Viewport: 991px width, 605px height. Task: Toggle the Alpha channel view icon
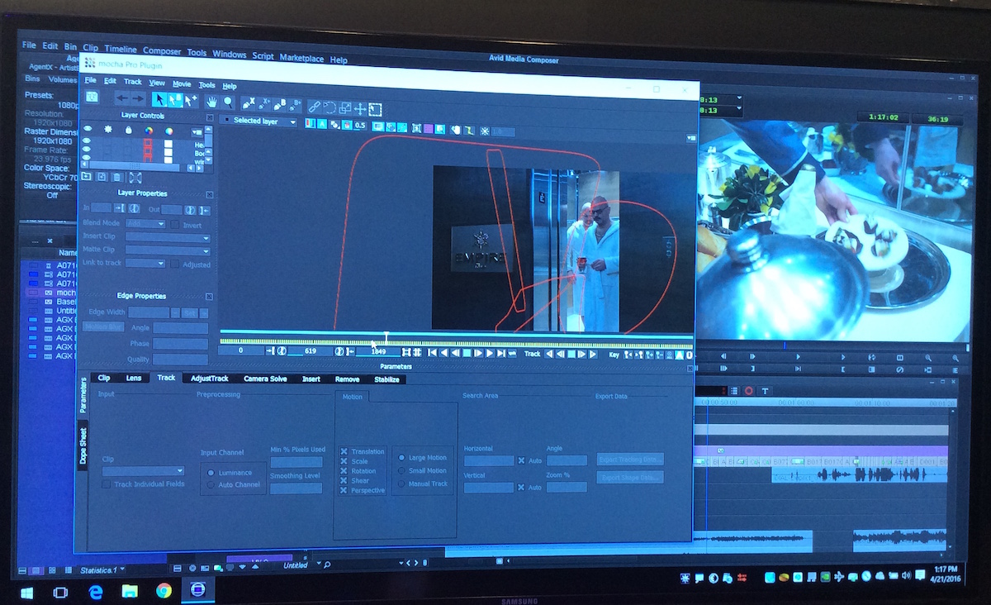[x=322, y=126]
